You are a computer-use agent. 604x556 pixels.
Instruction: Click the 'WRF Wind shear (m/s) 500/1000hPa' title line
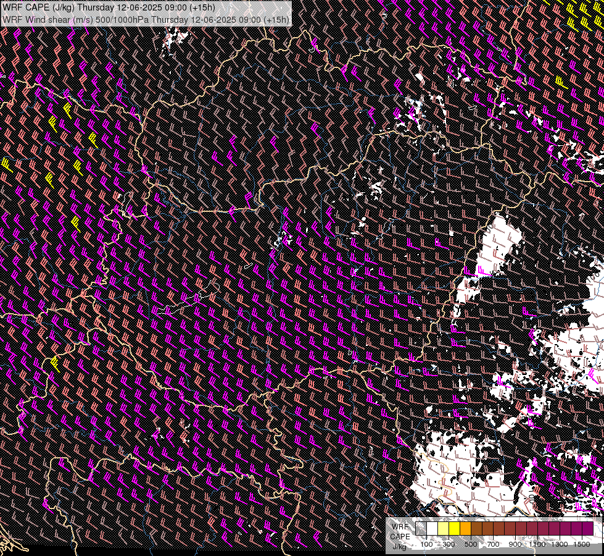pyautogui.click(x=146, y=19)
